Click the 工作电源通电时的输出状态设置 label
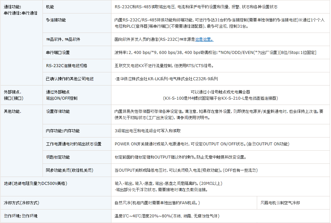Image resolution: width=331 pixels, height=223 pixels. click(74, 144)
